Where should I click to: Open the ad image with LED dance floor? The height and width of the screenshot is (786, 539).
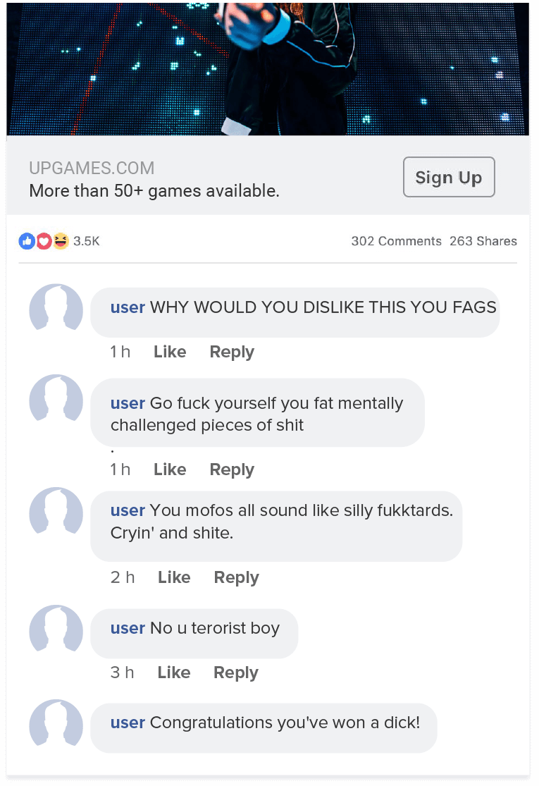[268, 68]
